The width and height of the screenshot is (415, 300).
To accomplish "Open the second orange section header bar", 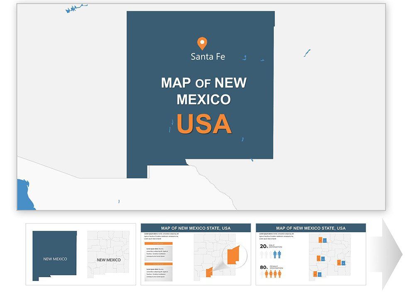I will 159,263.
